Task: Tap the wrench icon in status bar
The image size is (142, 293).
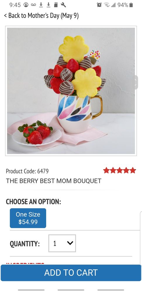Action: (x=63, y=5)
